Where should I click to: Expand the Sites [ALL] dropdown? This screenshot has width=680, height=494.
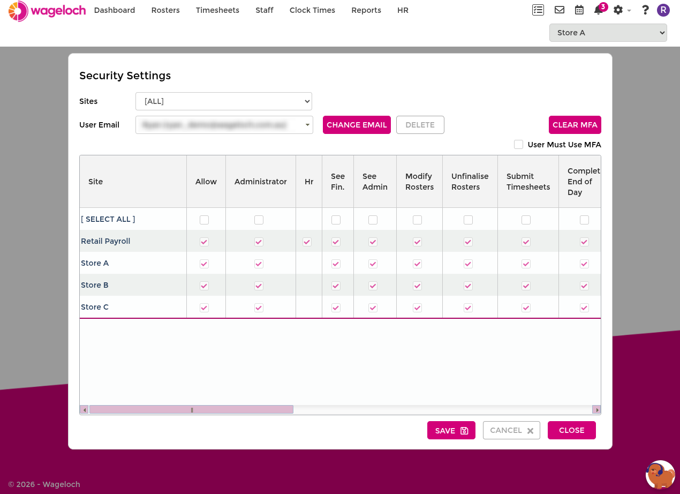click(224, 101)
